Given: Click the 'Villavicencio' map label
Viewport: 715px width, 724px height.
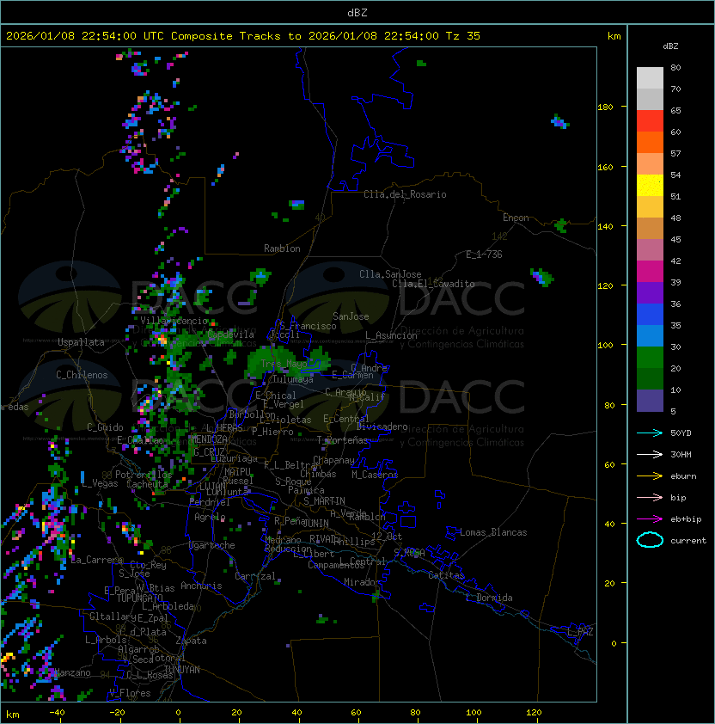Looking at the screenshot, I should click(174, 321).
